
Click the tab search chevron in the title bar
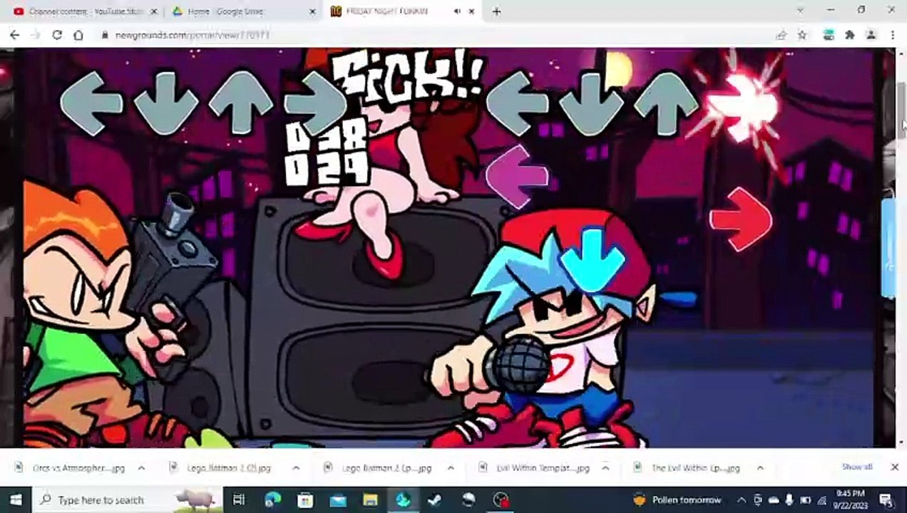point(799,10)
